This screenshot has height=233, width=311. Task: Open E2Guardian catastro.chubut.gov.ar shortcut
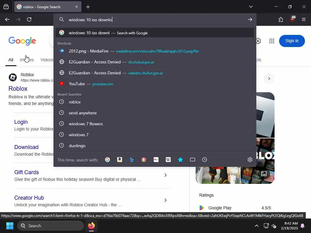pyautogui.click(x=155, y=73)
